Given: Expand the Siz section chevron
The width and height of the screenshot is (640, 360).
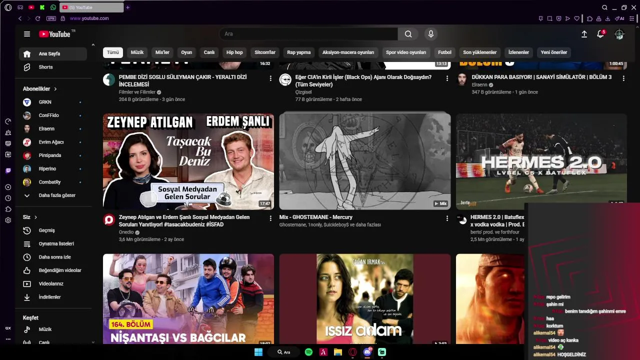Looking at the screenshot, I should pyautogui.click(x=35, y=217).
